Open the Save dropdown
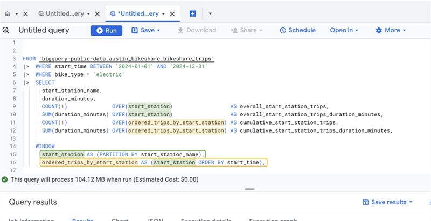Screen dimensions: 431x221 (x=145, y=30)
